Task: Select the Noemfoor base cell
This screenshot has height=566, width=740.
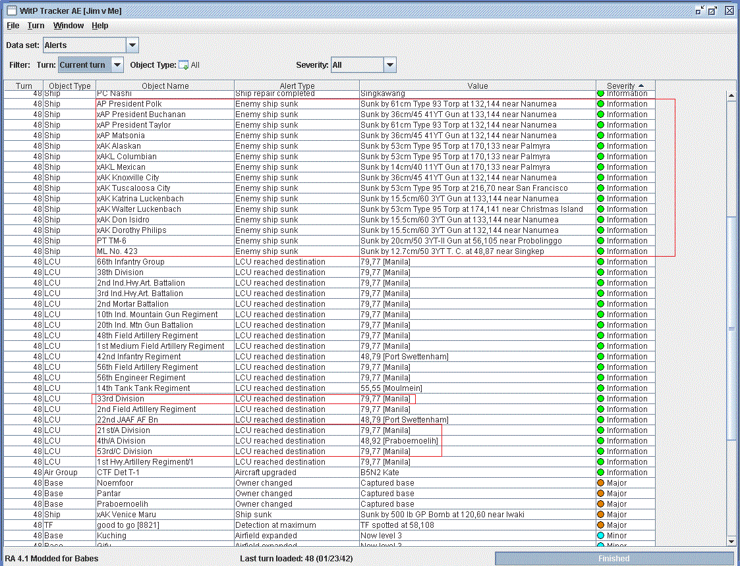Action: 165,483
